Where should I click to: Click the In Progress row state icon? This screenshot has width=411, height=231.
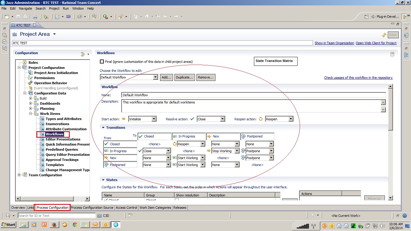point(106,151)
